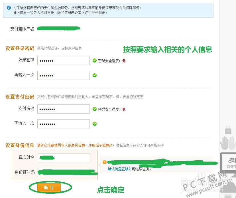
Task: Click green checkmark beside 登录密码 field
Action: coord(95,60)
